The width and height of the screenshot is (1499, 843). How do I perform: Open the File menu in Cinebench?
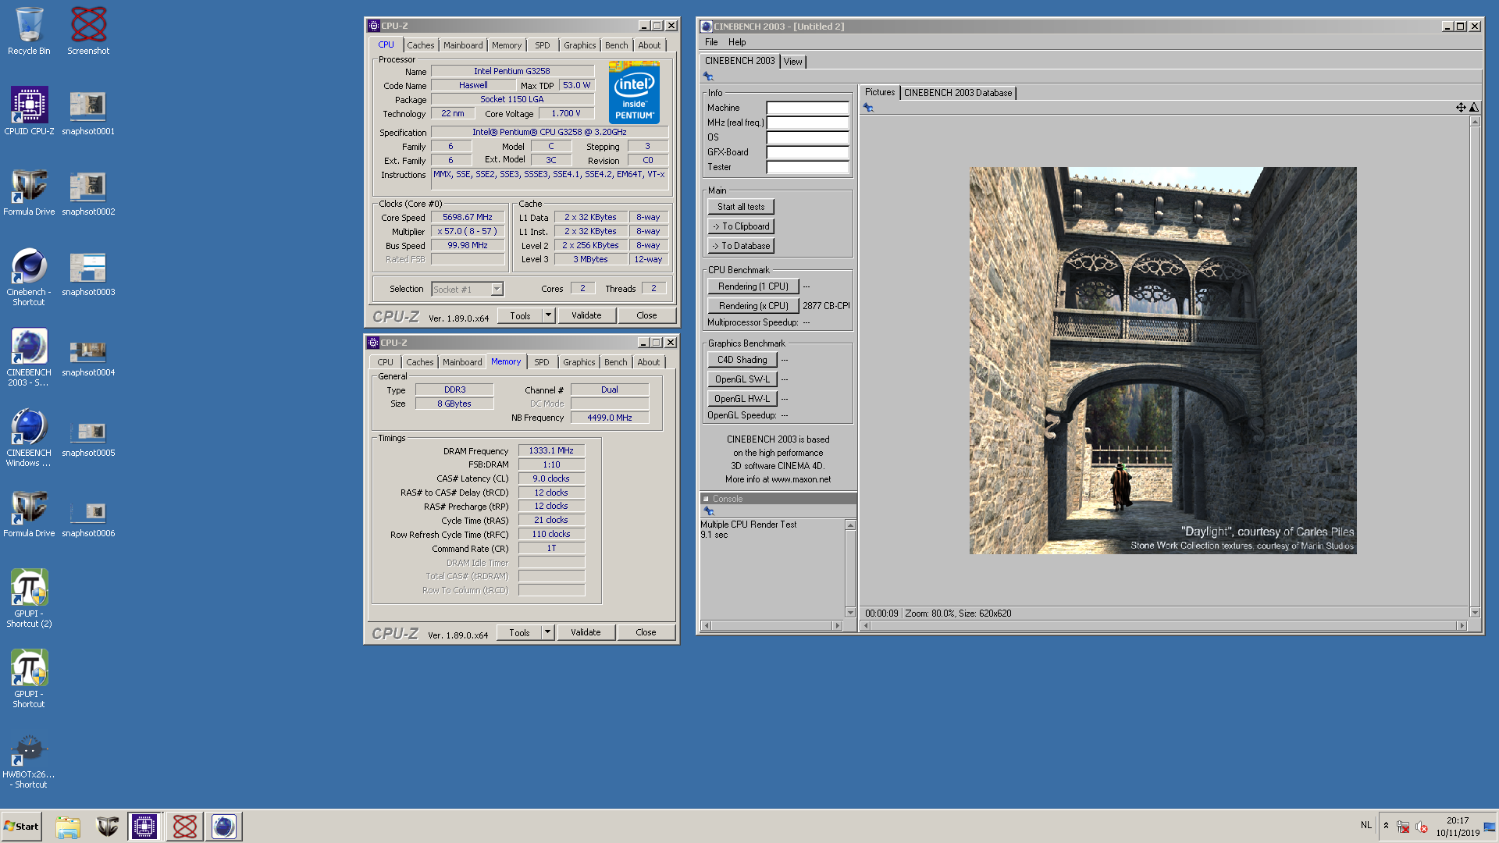[x=711, y=42]
